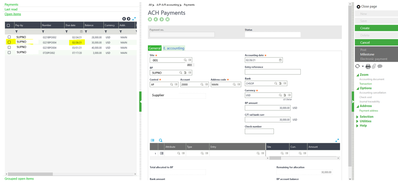398x182 pixels.
Task: Open the comment bubble icon
Action: 380,66
